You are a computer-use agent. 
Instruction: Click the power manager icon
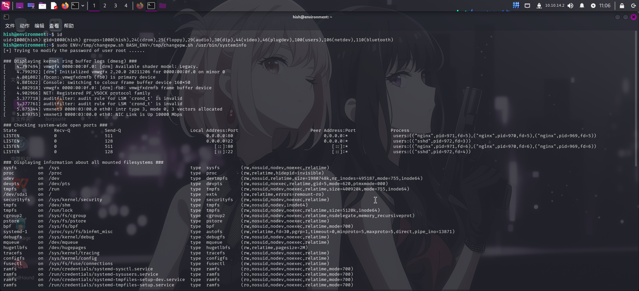[x=593, y=6]
